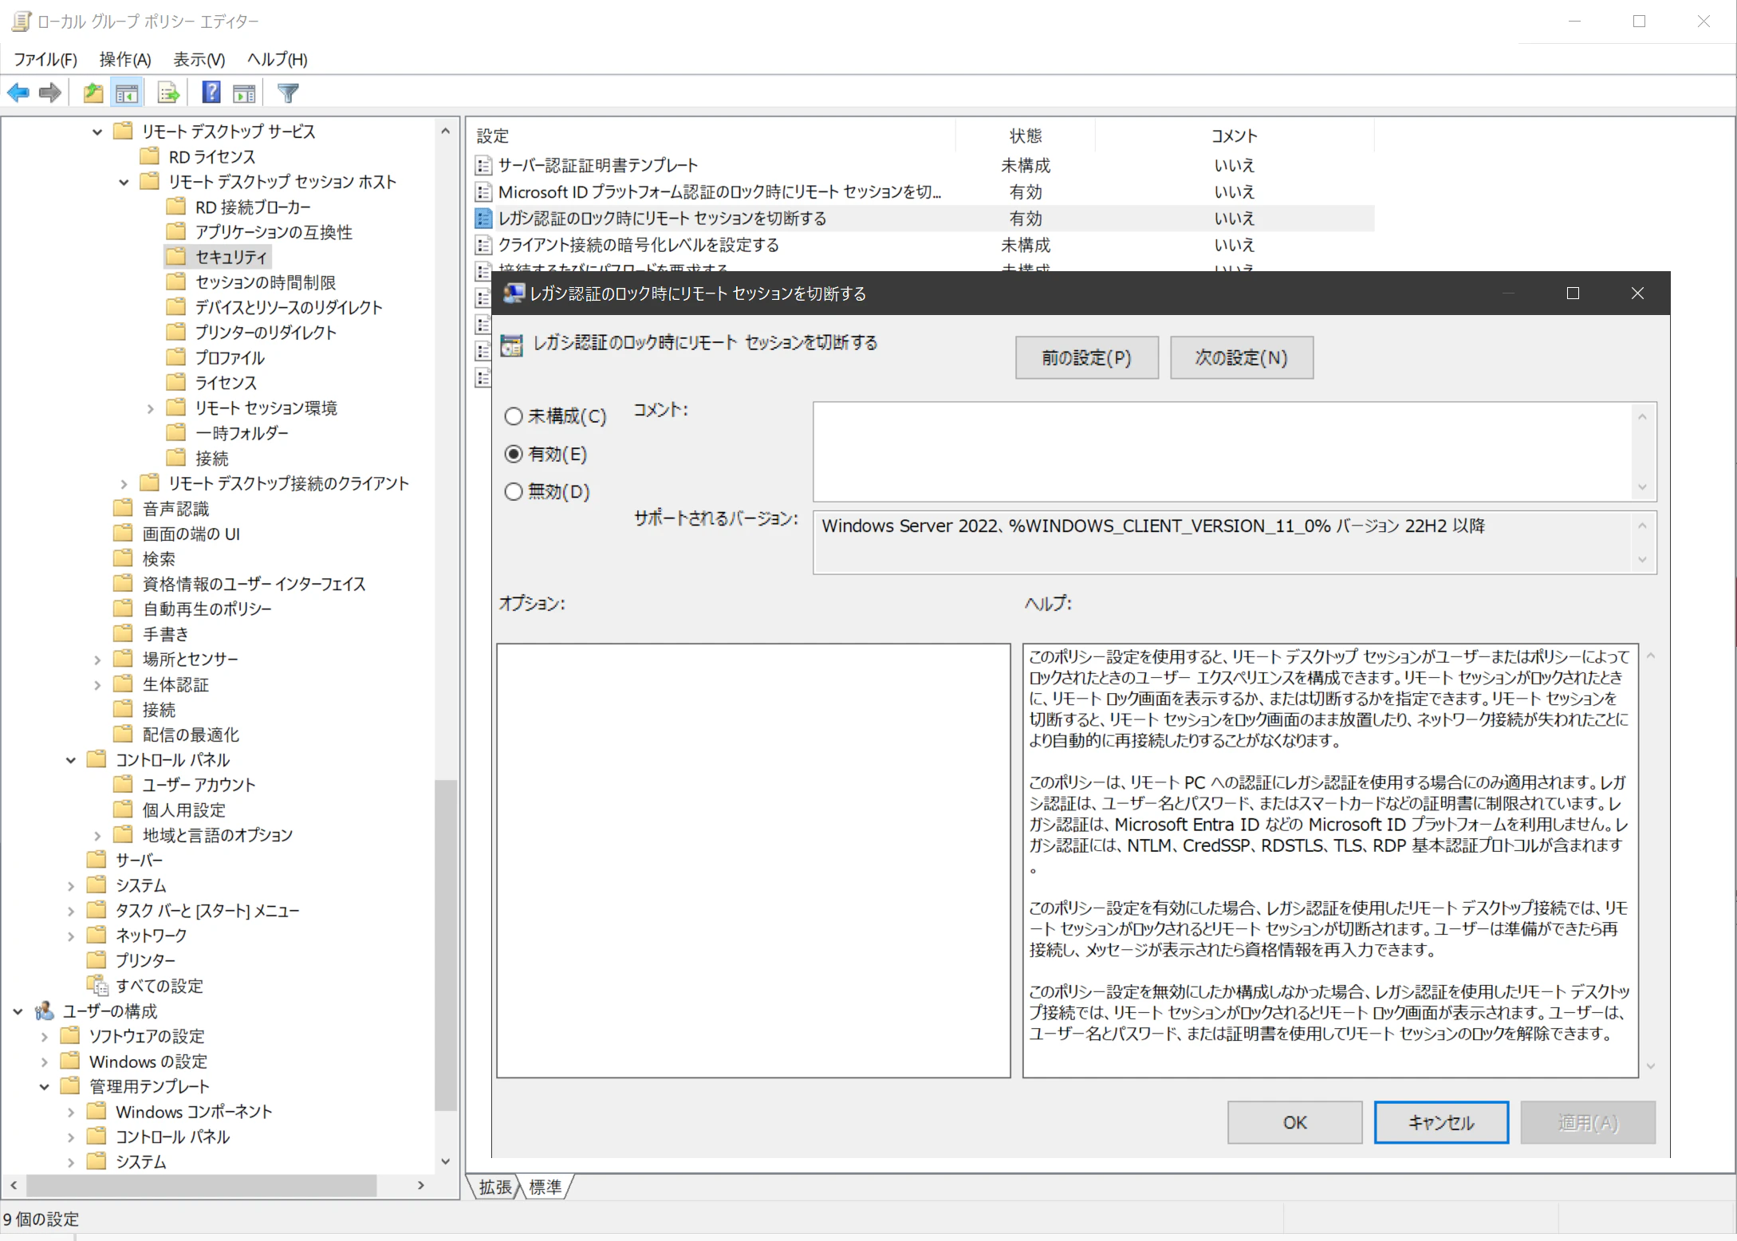
Task: Expand the リモート セッション環境 folder
Action: [150, 409]
